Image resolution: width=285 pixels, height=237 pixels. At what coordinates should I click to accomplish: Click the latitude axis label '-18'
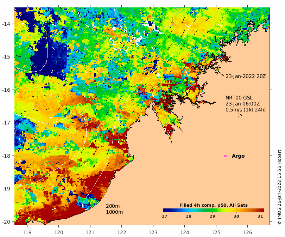point(6,156)
